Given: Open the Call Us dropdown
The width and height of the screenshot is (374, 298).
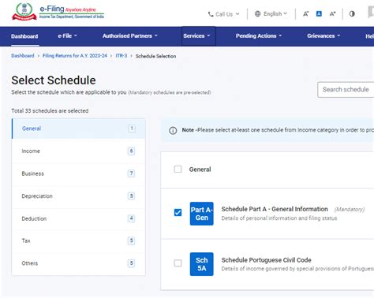Looking at the screenshot, I should pos(223,14).
